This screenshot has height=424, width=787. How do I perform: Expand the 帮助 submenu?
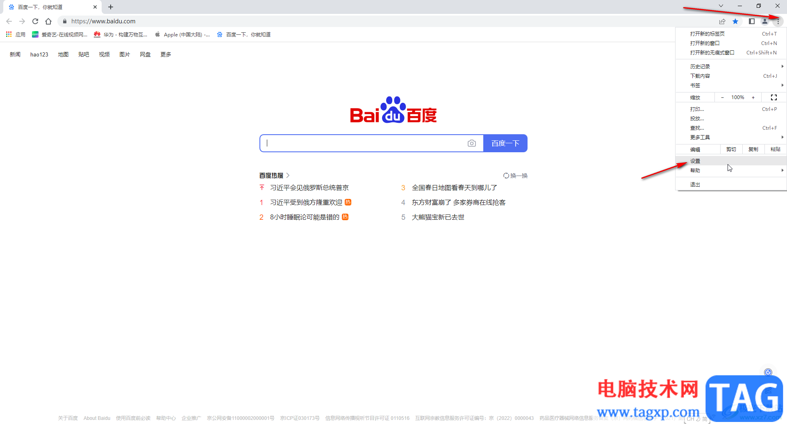(731, 170)
